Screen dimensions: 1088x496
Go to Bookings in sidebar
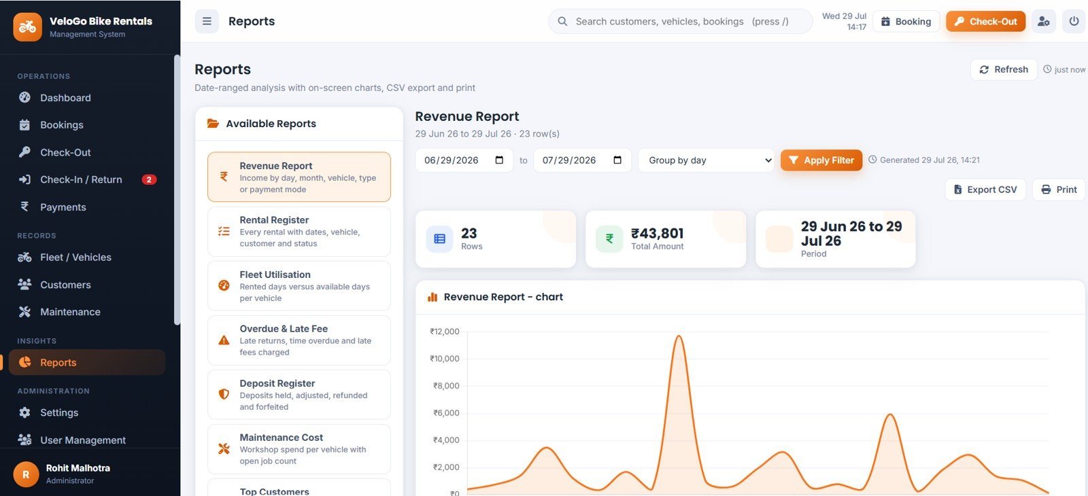pyautogui.click(x=87, y=124)
